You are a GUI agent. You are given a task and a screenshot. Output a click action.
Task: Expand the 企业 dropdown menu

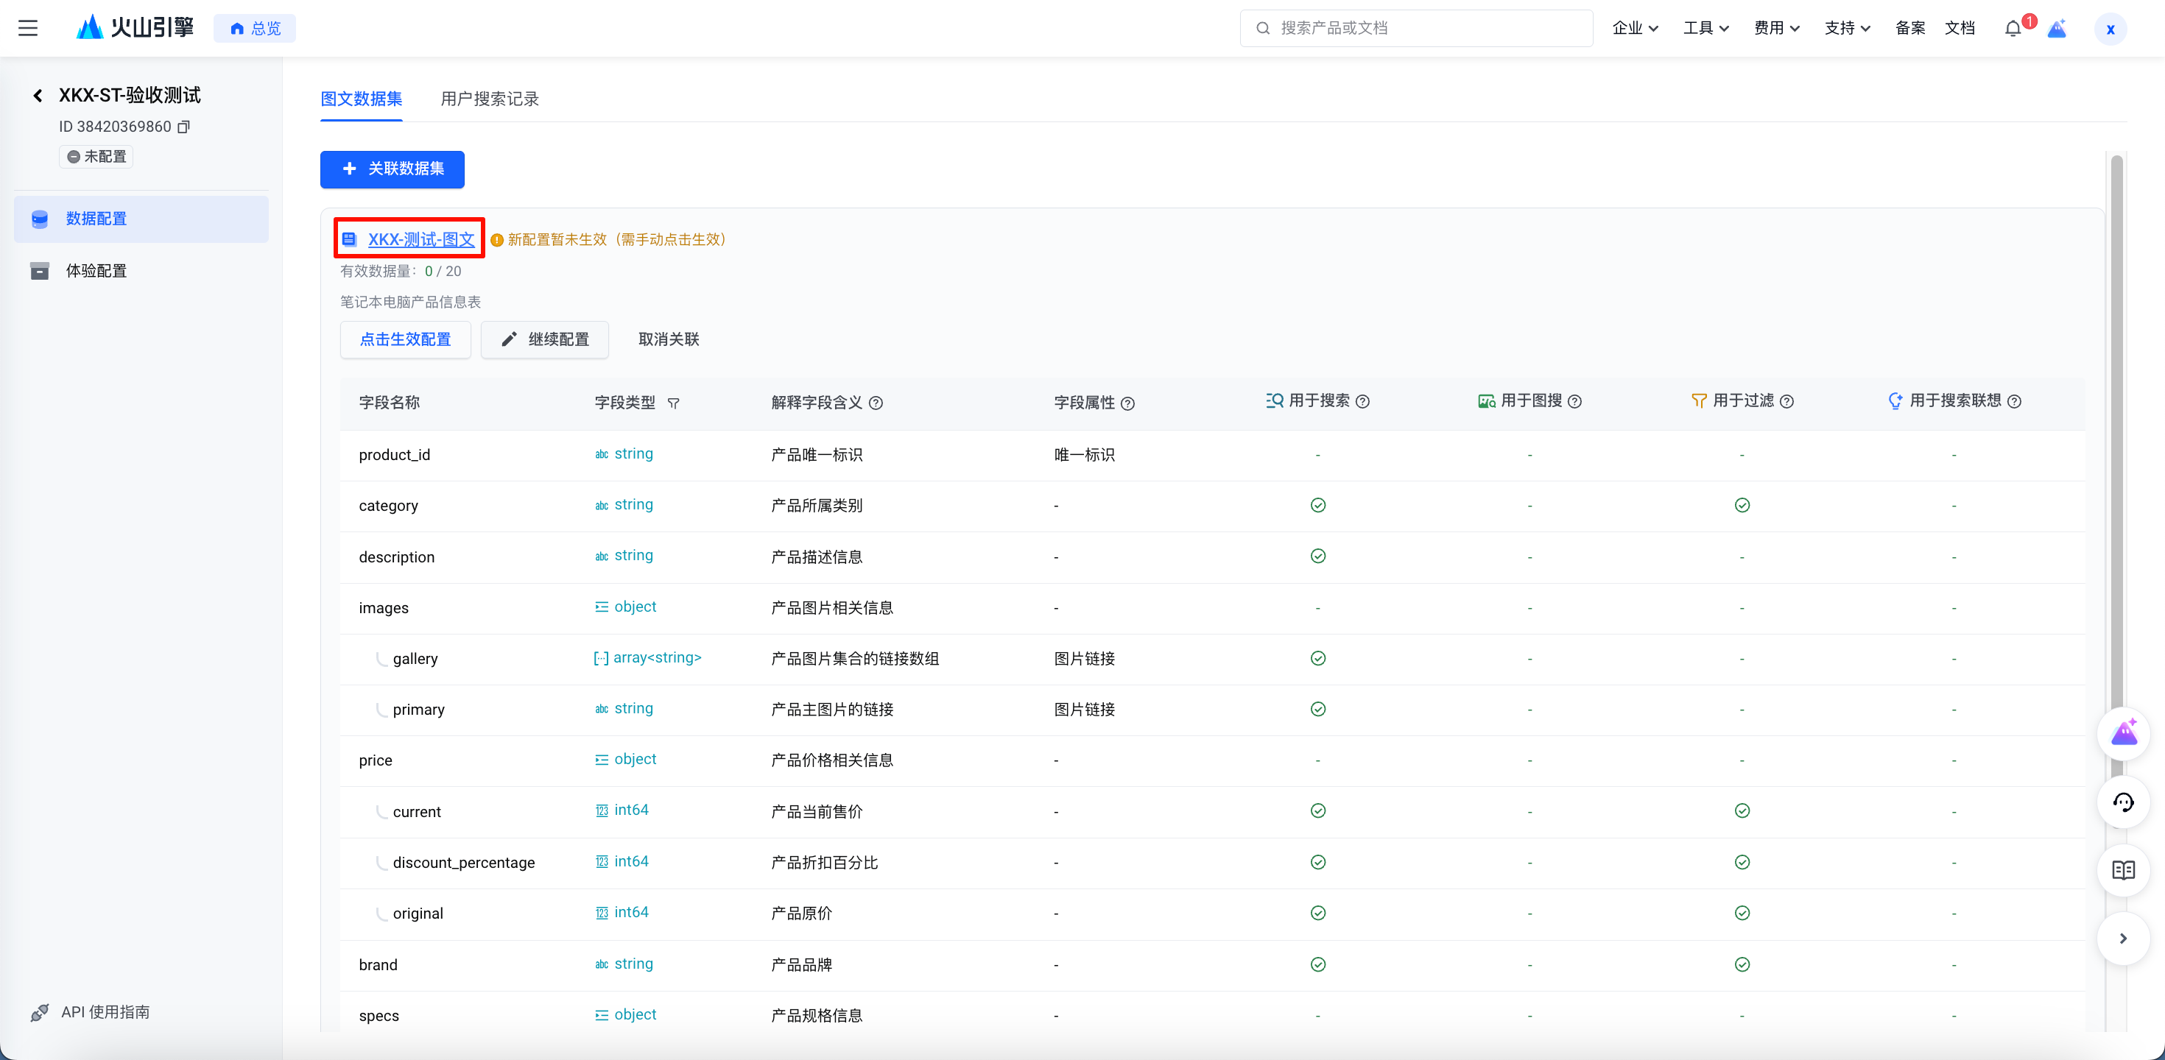click(1635, 29)
